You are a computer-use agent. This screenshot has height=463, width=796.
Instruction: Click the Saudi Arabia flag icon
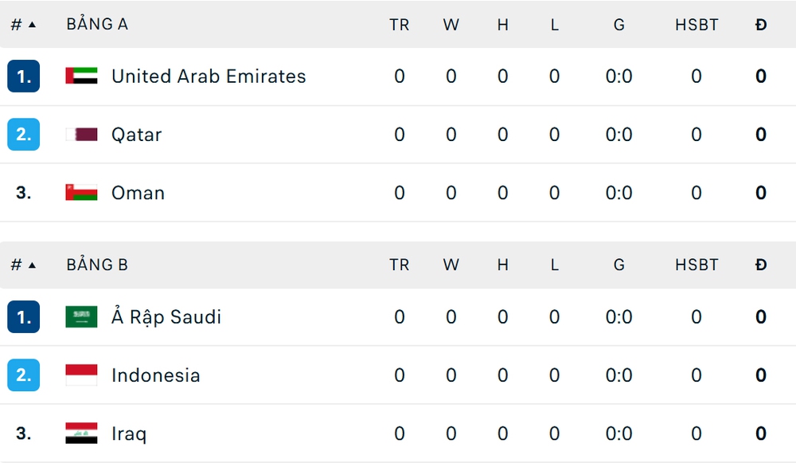tap(81, 317)
